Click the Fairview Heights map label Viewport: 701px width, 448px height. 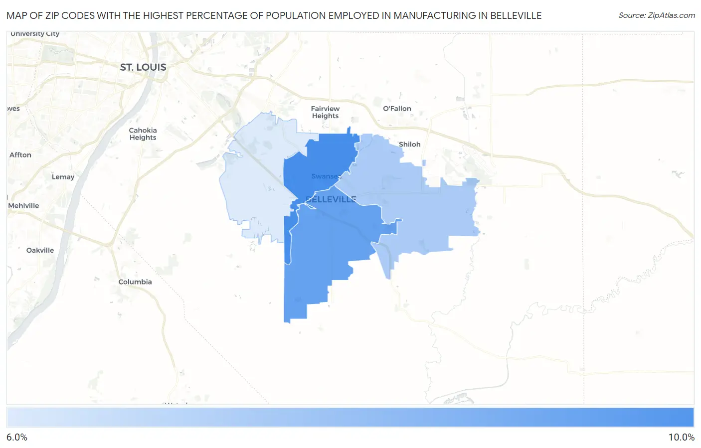pos(325,112)
